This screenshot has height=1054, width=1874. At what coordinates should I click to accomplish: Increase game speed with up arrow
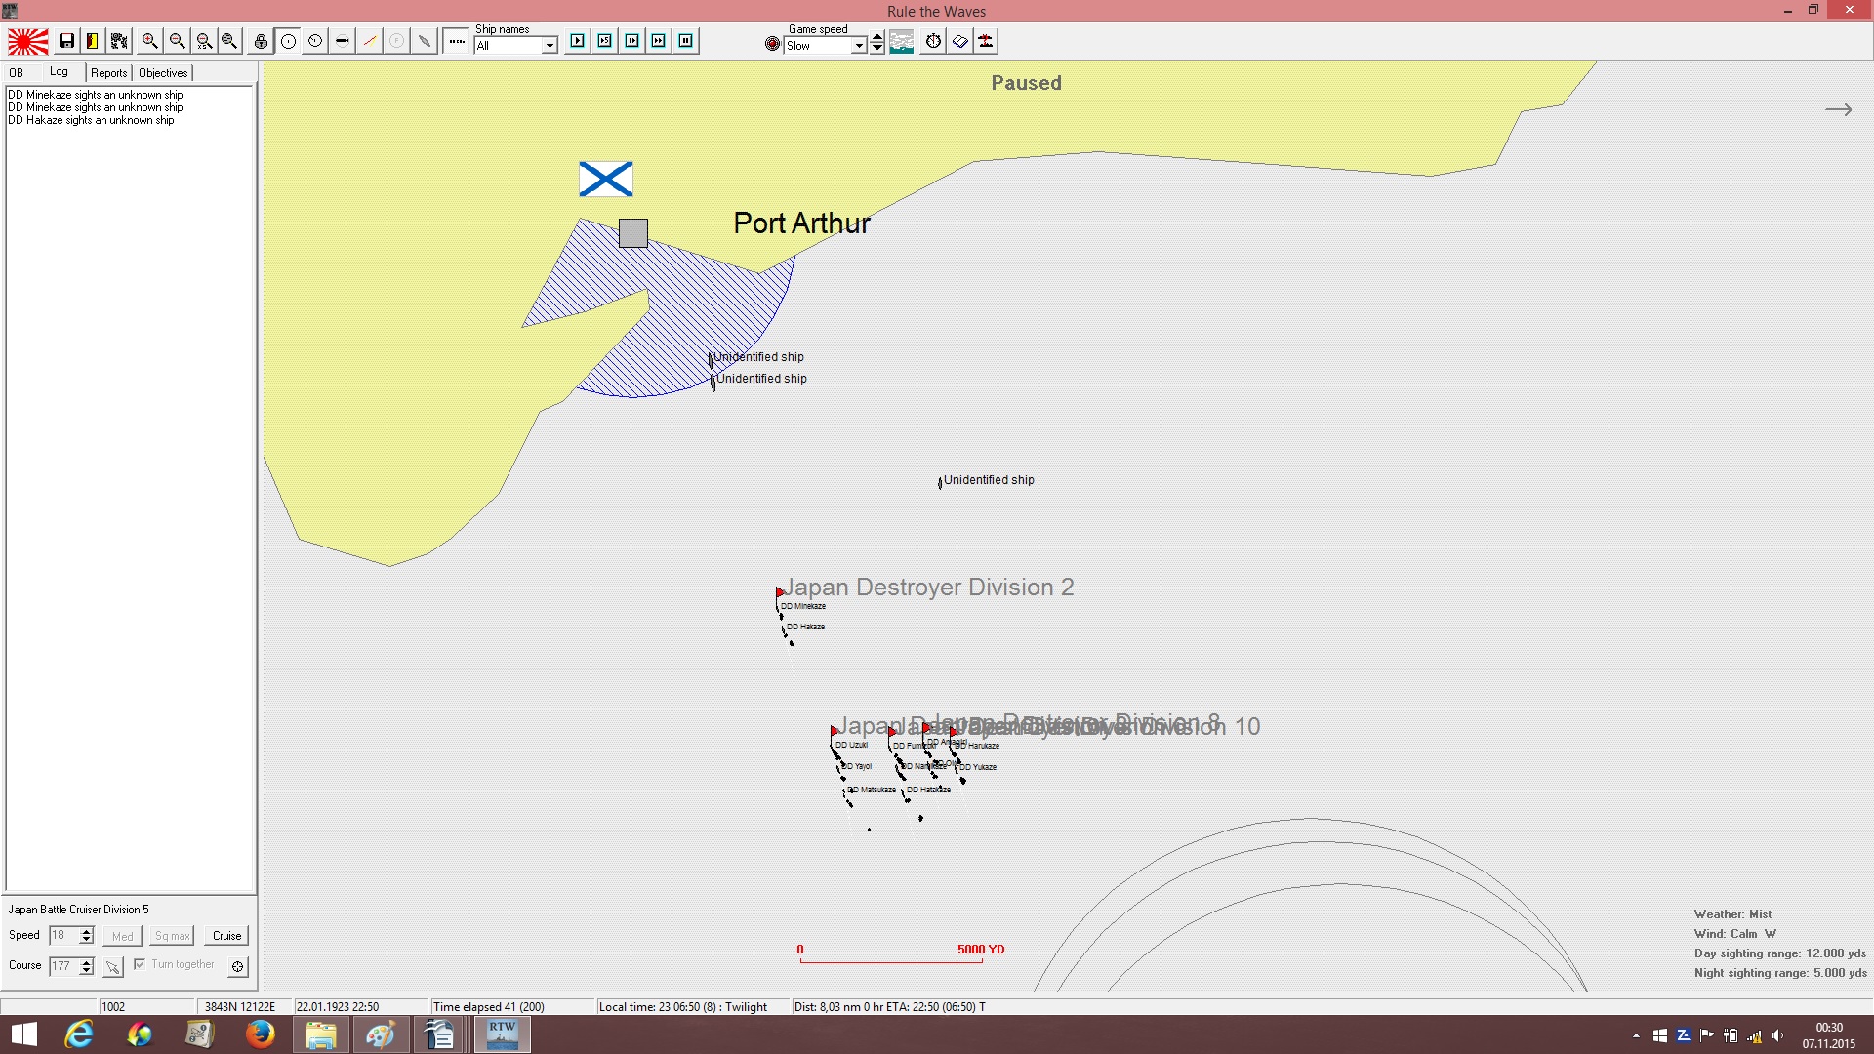click(x=877, y=38)
